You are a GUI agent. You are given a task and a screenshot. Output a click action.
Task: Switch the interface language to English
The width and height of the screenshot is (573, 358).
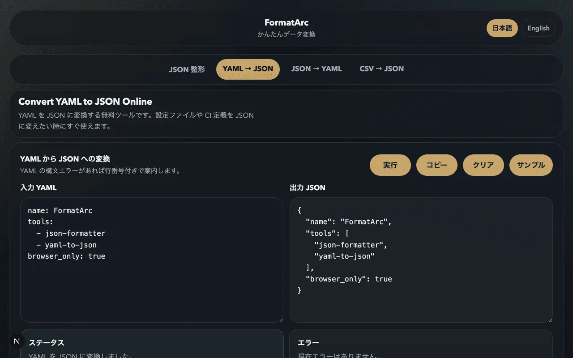click(x=538, y=28)
